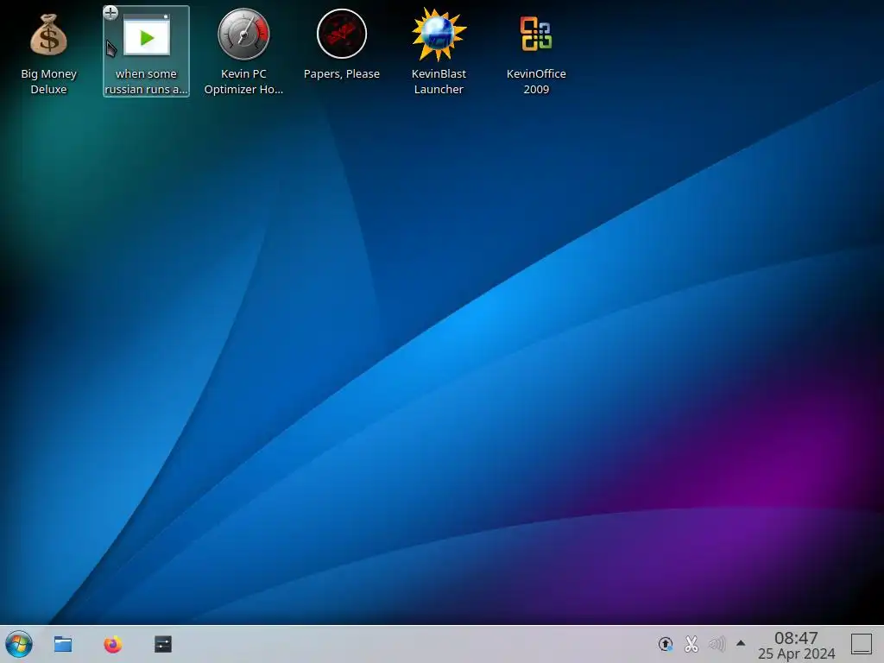Image resolution: width=884 pixels, height=663 pixels.
Task: Open the dark settings app in the taskbar
Action: [x=163, y=644]
